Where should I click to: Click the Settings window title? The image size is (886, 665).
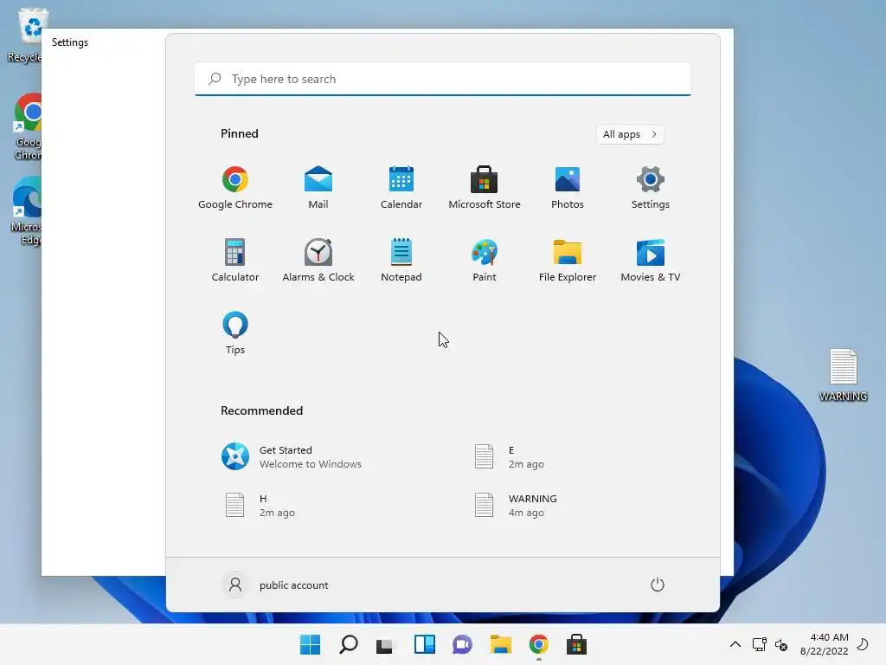click(70, 42)
